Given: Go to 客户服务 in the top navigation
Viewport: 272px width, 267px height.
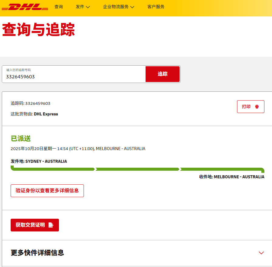Looking at the screenshot, I should tap(156, 7).
